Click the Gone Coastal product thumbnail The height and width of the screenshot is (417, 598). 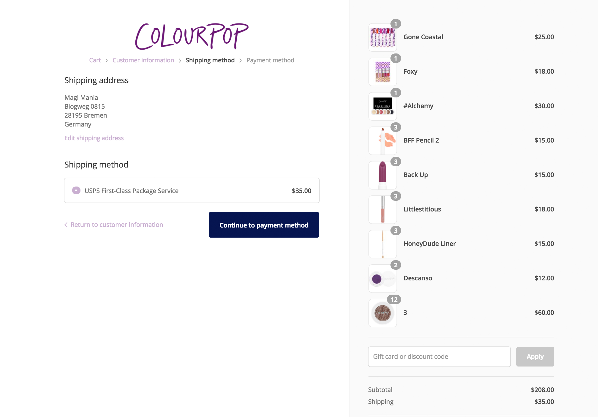pyautogui.click(x=382, y=37)
